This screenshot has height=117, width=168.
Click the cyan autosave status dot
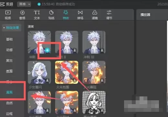[x=39, y=4]
